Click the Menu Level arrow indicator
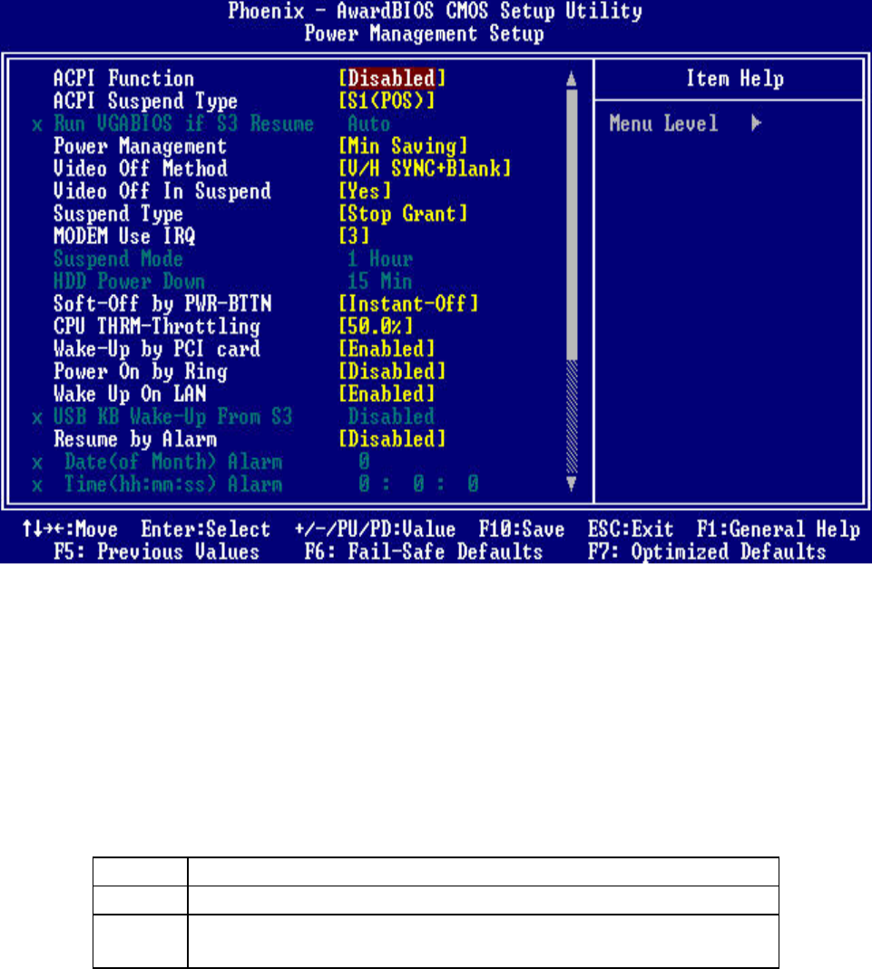Screen dimensions: 872x969 757,123
